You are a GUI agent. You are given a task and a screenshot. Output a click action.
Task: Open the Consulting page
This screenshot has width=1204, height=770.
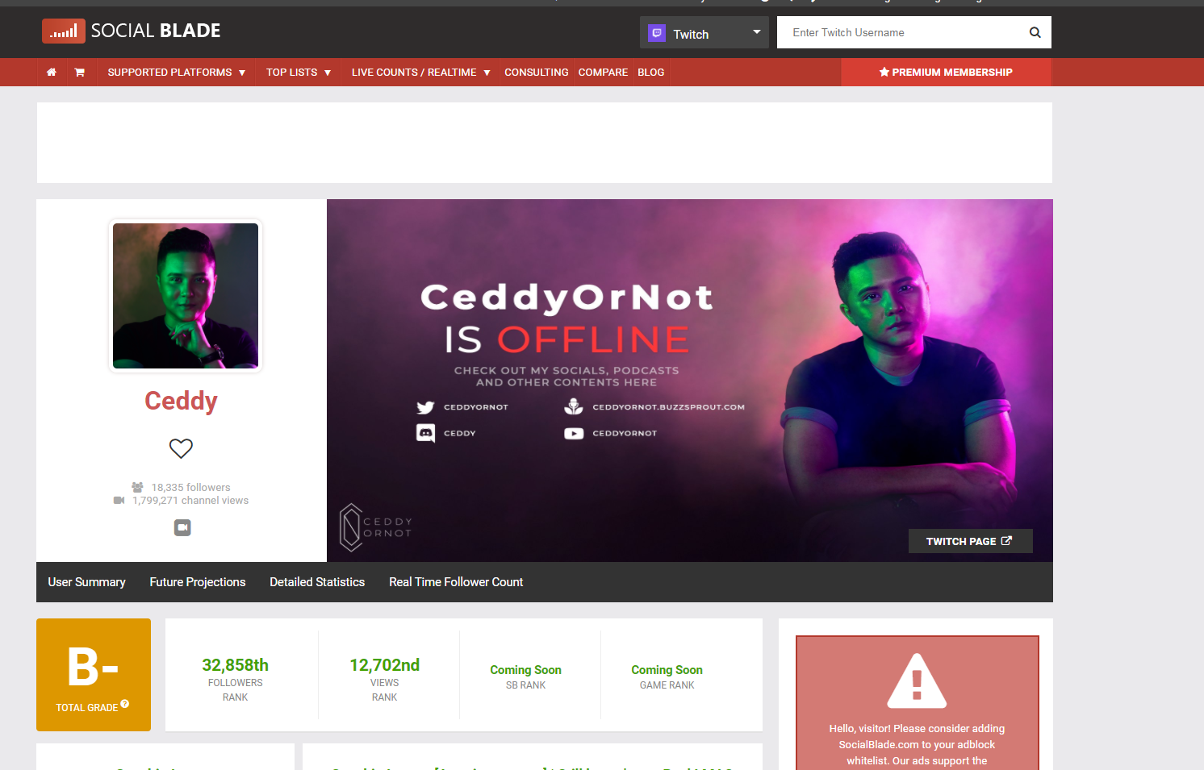537,73
